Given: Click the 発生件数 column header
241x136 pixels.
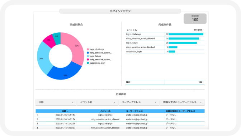Looking at the screenshot, I should coord(198,30).
